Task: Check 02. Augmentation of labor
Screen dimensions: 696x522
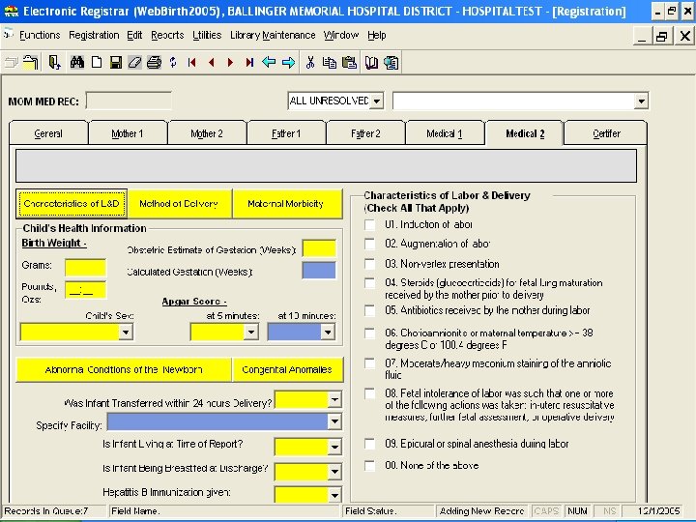Action: tap(369, 244)
